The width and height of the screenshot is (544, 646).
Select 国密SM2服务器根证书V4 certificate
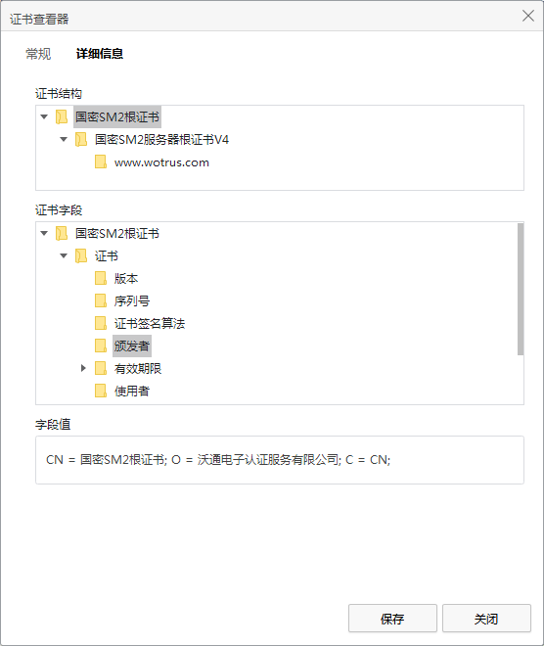(x=161, y=140)
